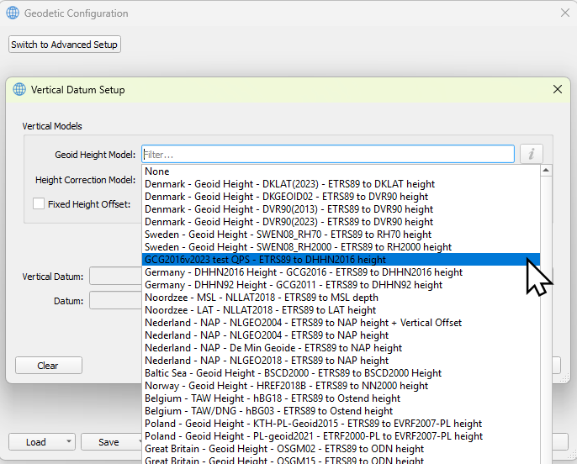577x464 pixels.
Task: Click the geoid model info icon
Action: point(531,155)
